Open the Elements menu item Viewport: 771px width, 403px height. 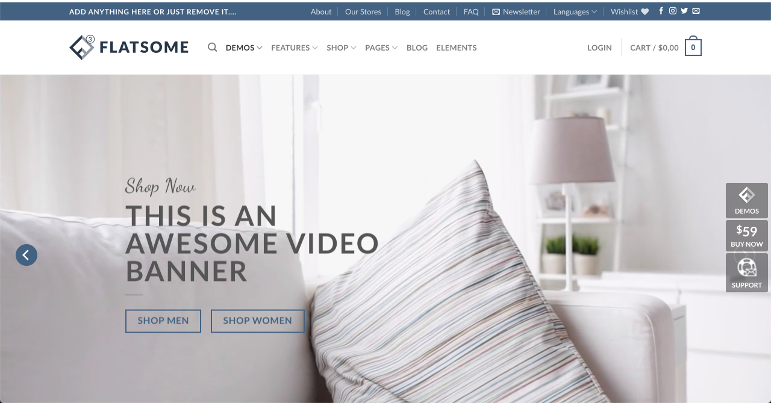pos(456,48)
